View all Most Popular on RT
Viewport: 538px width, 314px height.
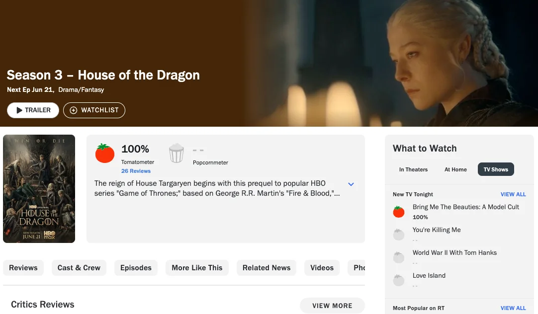click(513, 308)
